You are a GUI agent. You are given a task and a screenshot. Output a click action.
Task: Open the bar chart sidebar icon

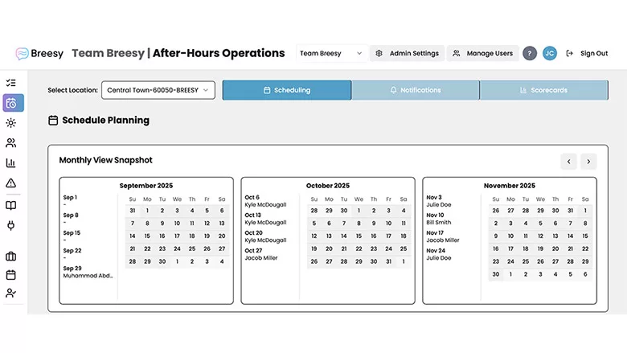(10, 162)
